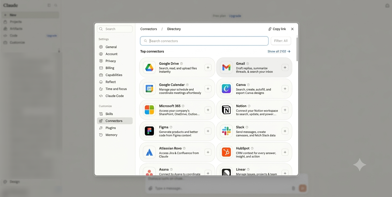Image resolution: width=392 pixels, height=197 pixels.
Task: Go to Claude Code settings
Action: point(115,96)
